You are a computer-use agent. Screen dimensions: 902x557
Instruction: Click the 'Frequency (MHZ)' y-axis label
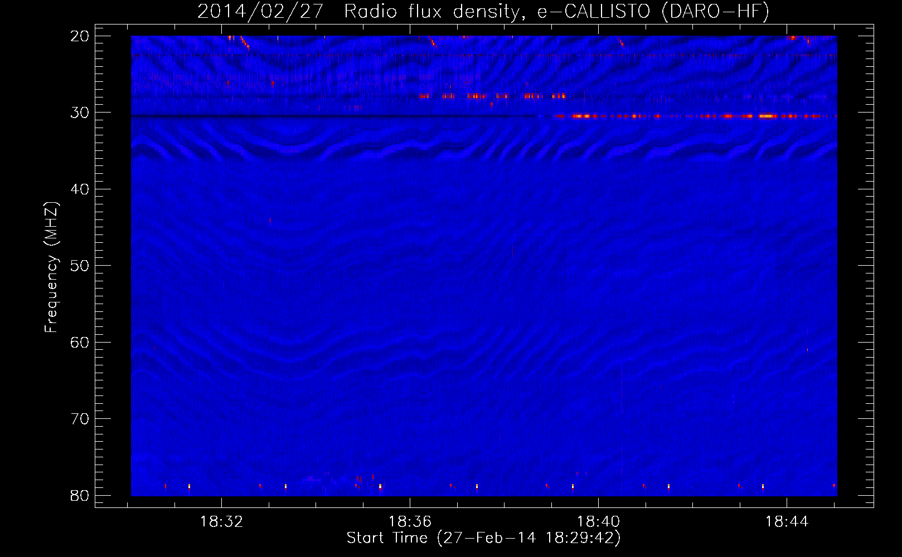coord(51,267)
